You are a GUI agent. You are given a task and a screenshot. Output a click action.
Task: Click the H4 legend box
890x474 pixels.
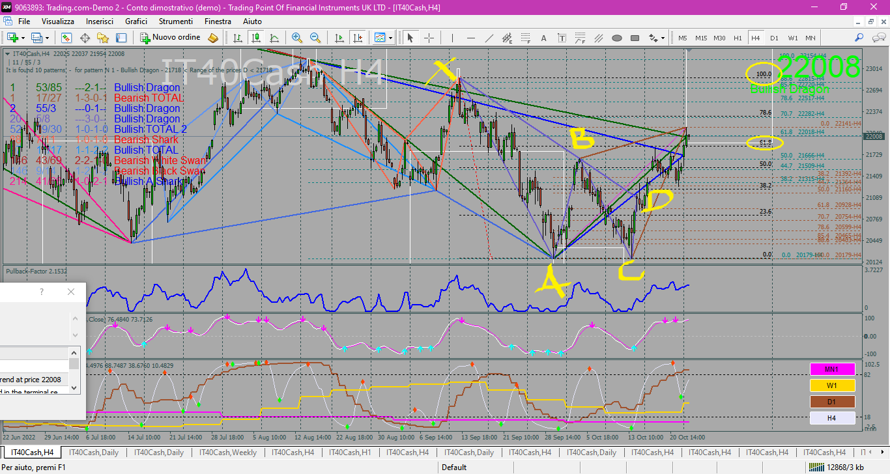click(831, 418)
